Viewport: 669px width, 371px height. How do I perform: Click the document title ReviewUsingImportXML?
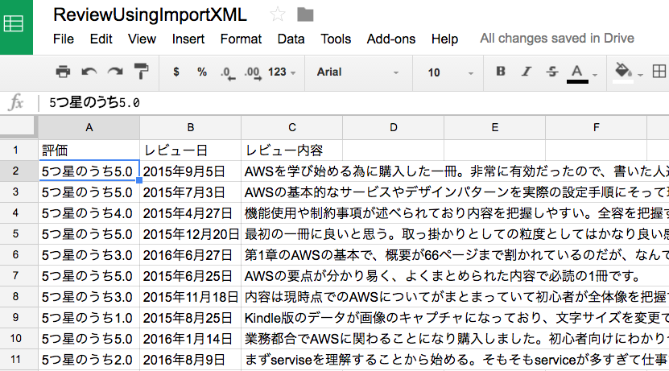[x=150, y=15]
